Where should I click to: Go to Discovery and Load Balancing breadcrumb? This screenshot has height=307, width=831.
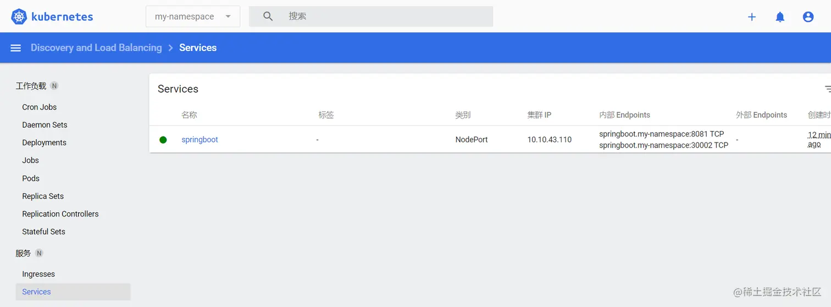[x=96, y=48]
